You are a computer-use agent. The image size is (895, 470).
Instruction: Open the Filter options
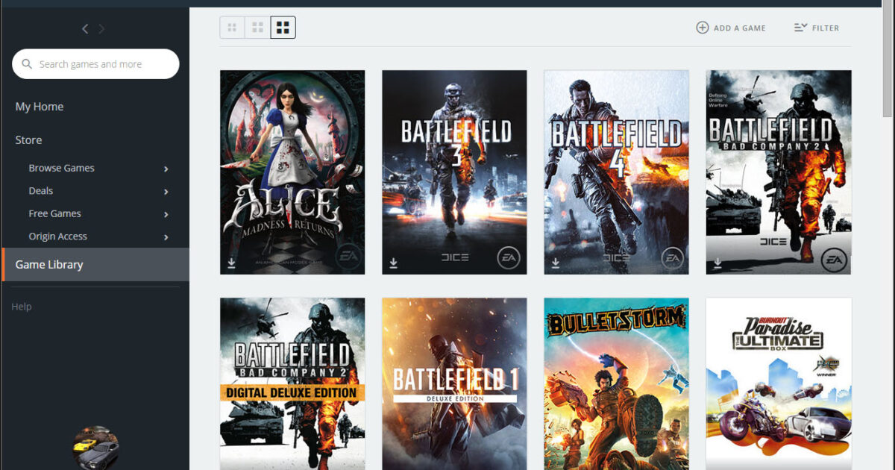817,28
